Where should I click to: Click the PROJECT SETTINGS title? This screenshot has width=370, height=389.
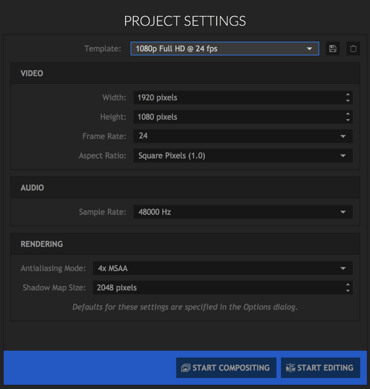tap(185, 21)
